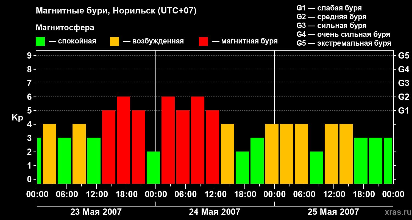Click the 'G4' label on the right axis
412x220 pixels.
tap(403, 69)
